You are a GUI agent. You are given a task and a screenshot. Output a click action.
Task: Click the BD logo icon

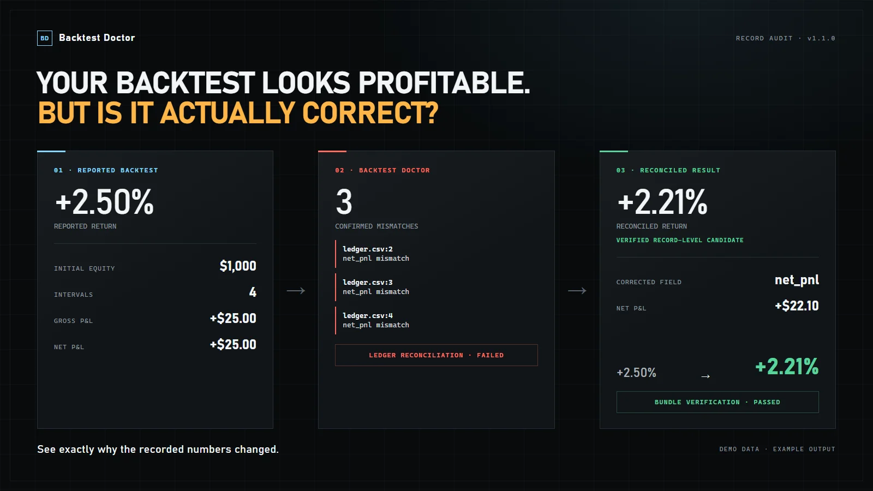(x=45, y=38)
